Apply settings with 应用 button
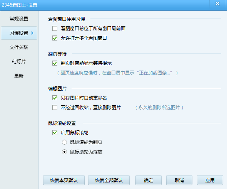Image resolution: width=227 pixels, height=189 pixels. click(x=210, y=180)
